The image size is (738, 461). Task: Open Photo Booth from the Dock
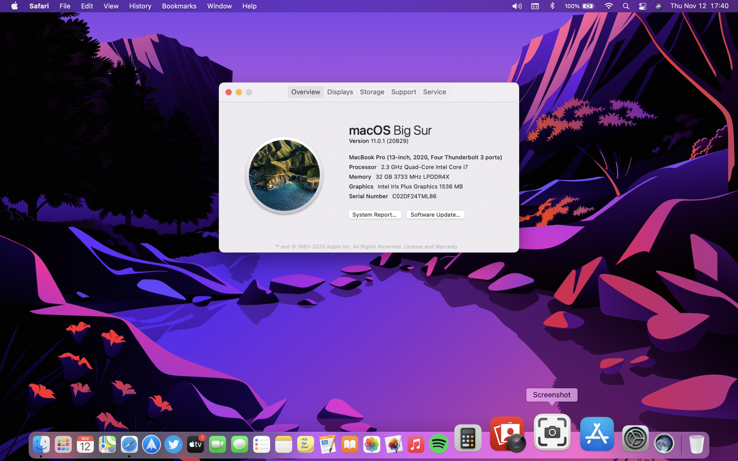click(x=508, y=434)
